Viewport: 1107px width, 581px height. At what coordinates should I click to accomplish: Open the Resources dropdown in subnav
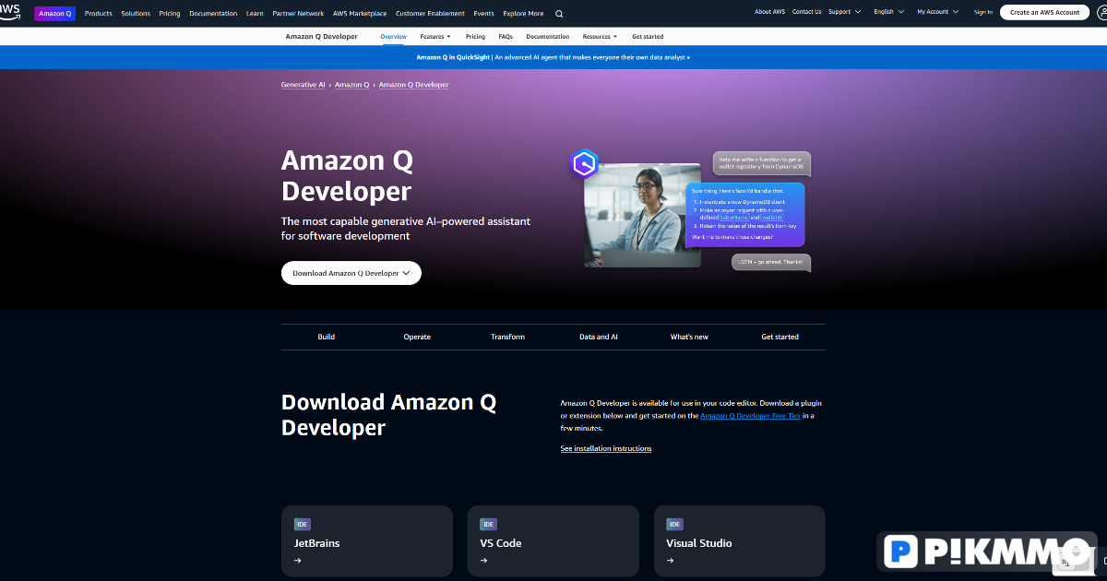[600, 37]
